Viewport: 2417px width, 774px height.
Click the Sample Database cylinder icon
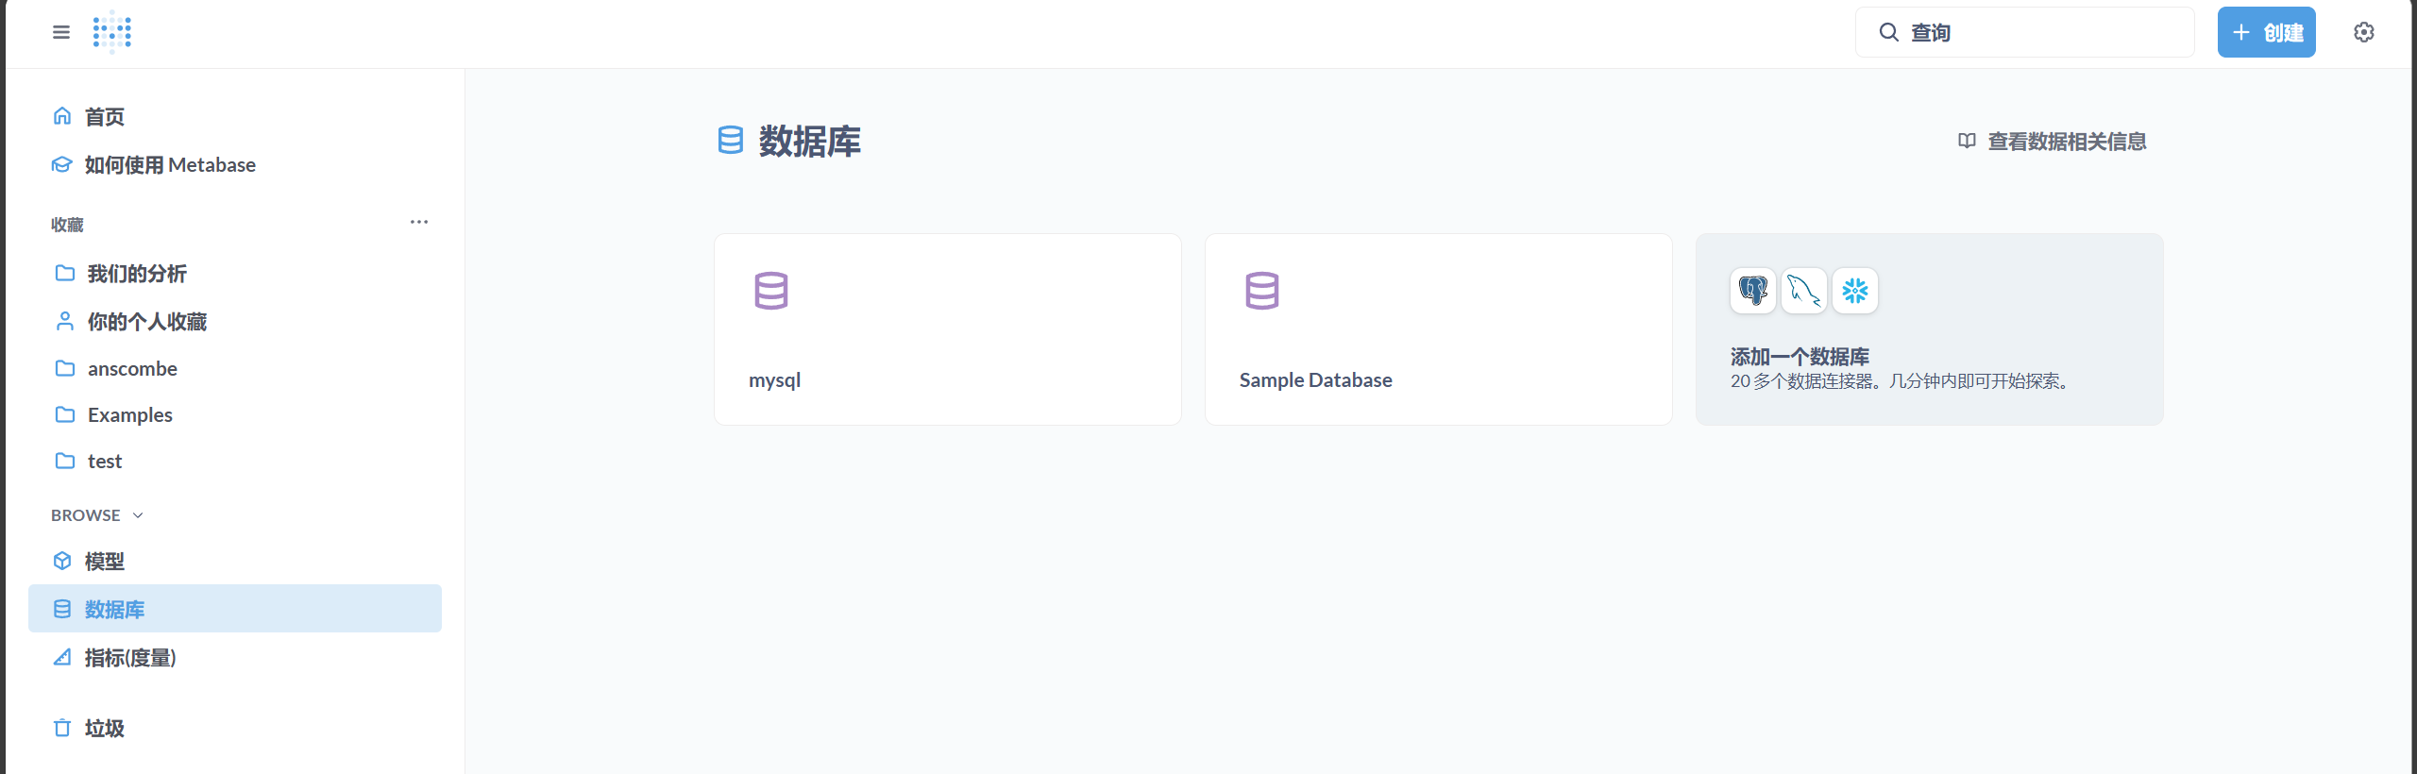click(x=1261, y=291)
